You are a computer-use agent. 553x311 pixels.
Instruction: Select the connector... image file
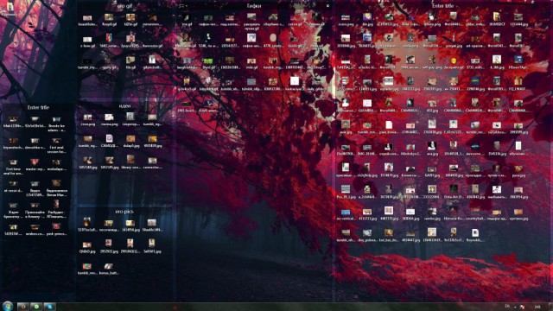pyautogui.click(x=152, y=163)
